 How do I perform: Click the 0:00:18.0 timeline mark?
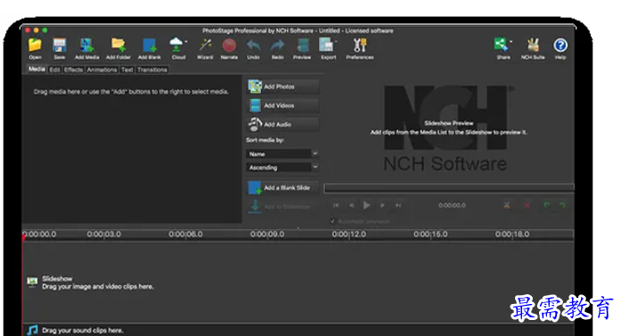pyautogui.click(x=512, y=234)
